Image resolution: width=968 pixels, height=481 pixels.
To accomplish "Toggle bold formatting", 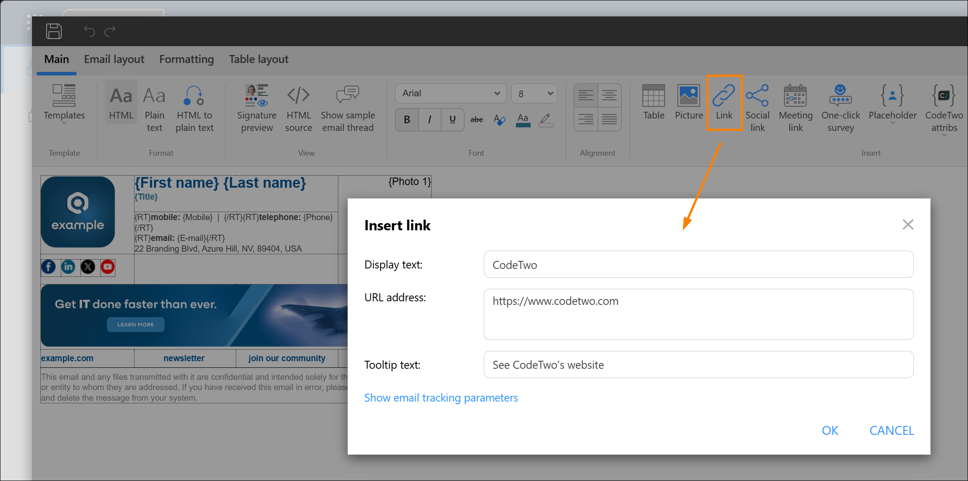I will (x=407, y=119).
